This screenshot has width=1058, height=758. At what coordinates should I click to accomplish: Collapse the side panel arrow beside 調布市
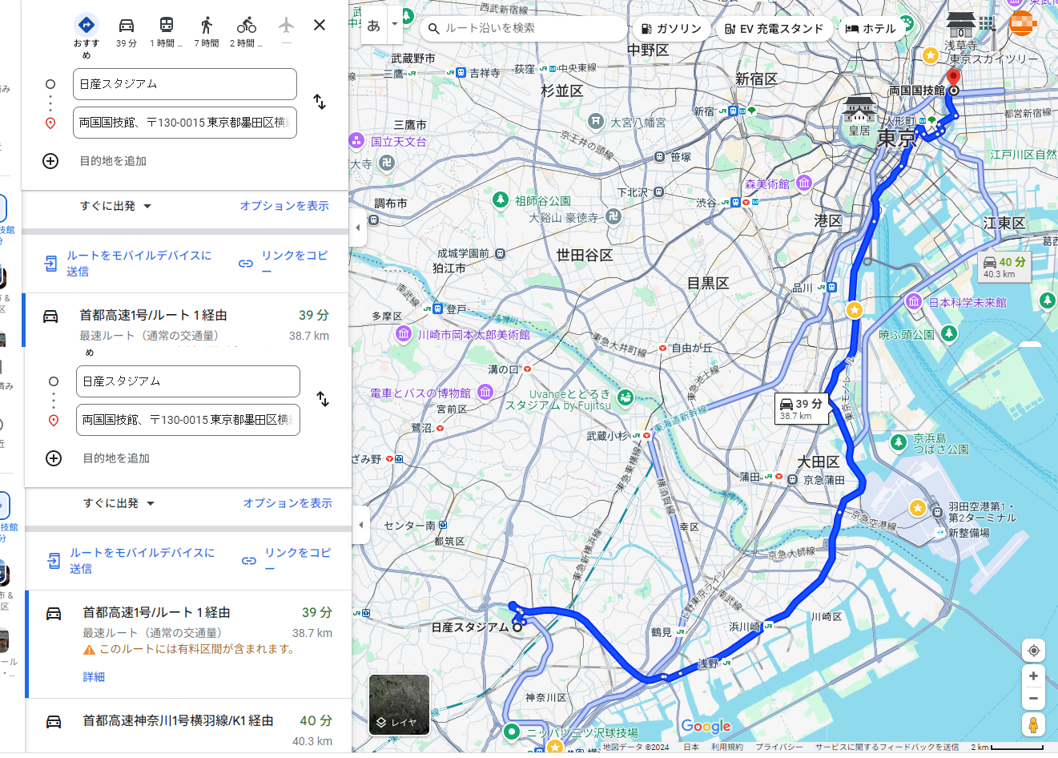coord(358,228)
